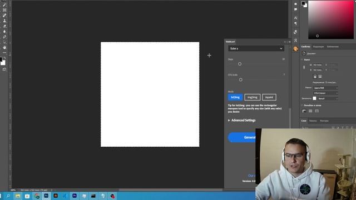Select the Hand tool

[x=4, y=47]
